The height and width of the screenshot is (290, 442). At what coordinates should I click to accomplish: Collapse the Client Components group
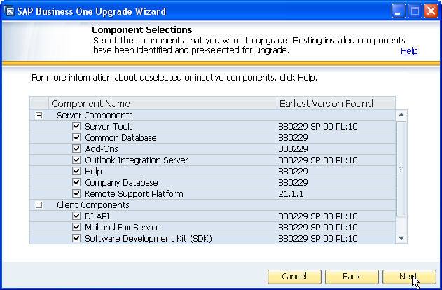39,205
